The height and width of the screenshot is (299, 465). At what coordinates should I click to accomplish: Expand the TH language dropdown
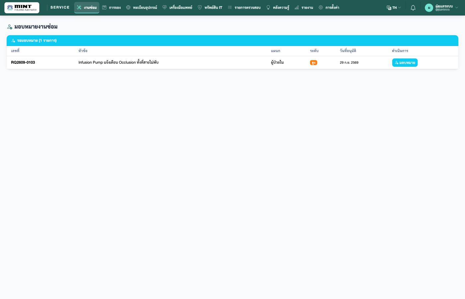click(394, 8)
